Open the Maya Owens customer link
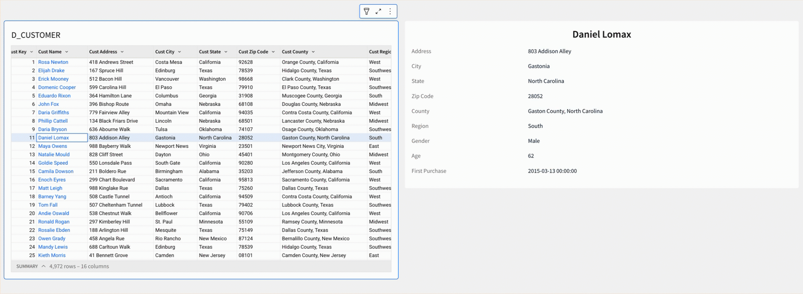The width and height of the screenshot is (803, 294). [53, 146]
